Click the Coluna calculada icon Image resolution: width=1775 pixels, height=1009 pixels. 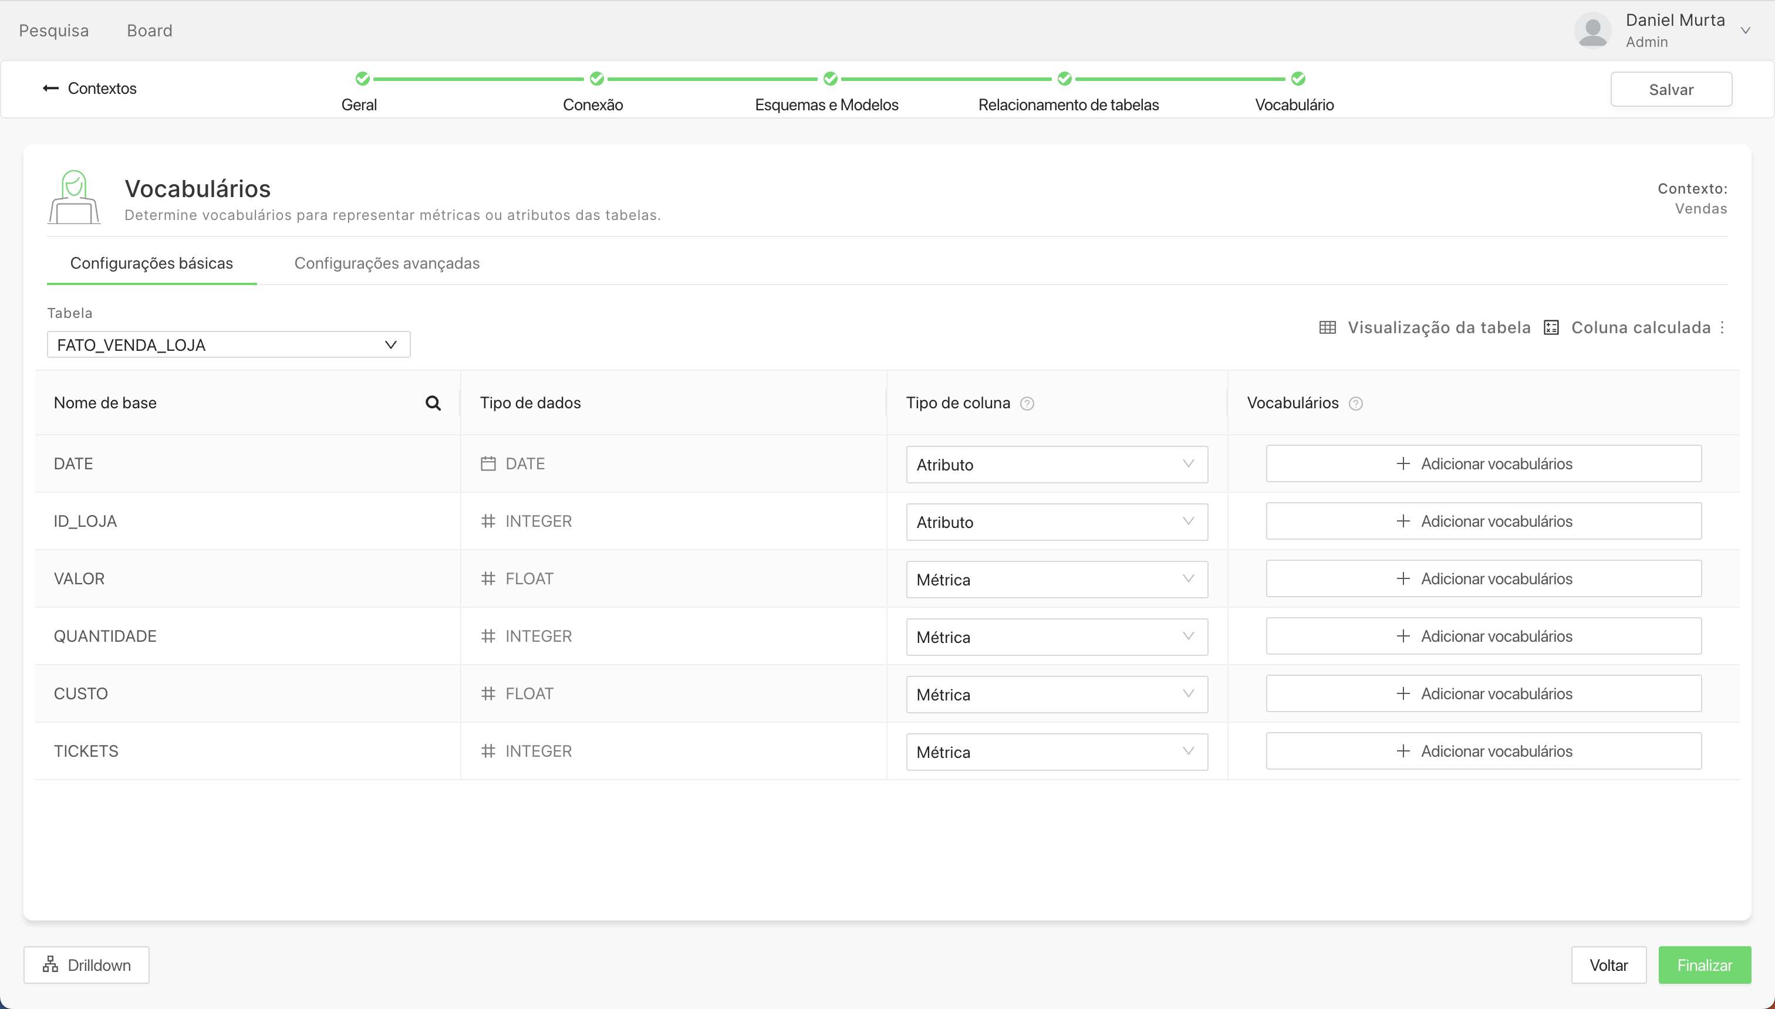[x=1552, y=328]
